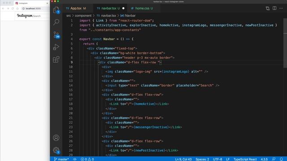Open the Manage settings gear
Image resolution: width=287 pixels, height=161 pixels.
[56, 150]
